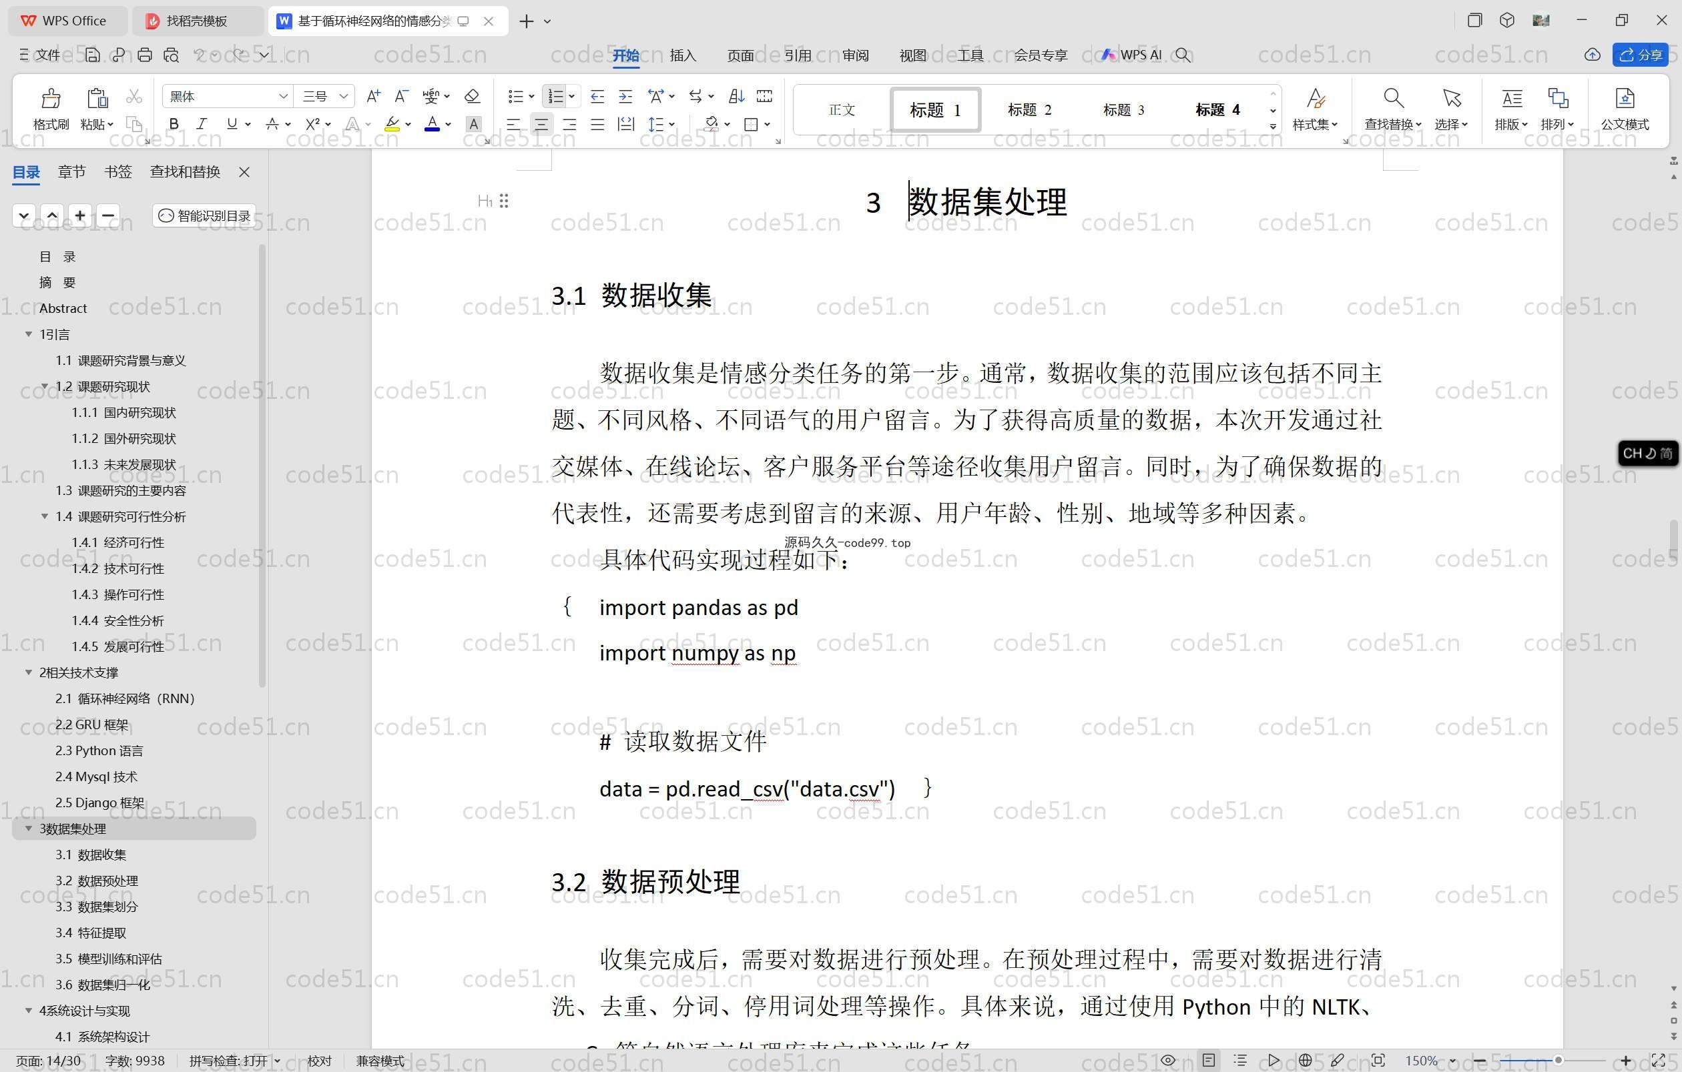Click the search magnifier in menu bar

[1183, 55]
